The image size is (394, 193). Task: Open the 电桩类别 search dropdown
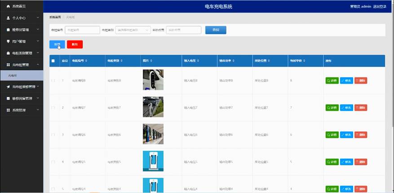pos(133,30)
